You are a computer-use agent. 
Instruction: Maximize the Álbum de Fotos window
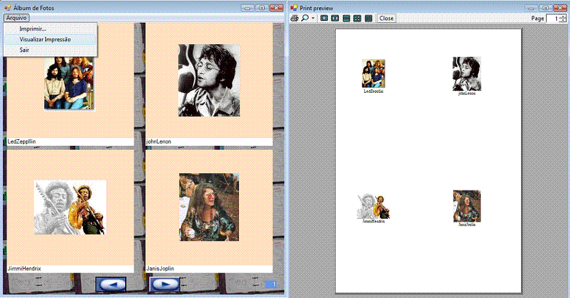[x=262, y=8]
